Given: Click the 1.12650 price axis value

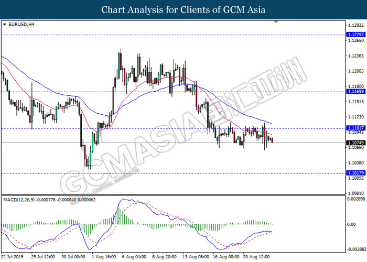Looking at the screenshot, I should [x=356, y=40].
